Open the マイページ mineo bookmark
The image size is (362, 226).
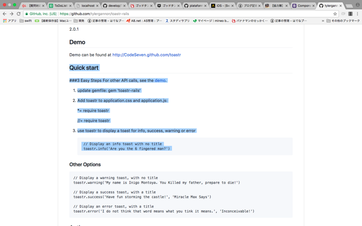pos(211,21)
